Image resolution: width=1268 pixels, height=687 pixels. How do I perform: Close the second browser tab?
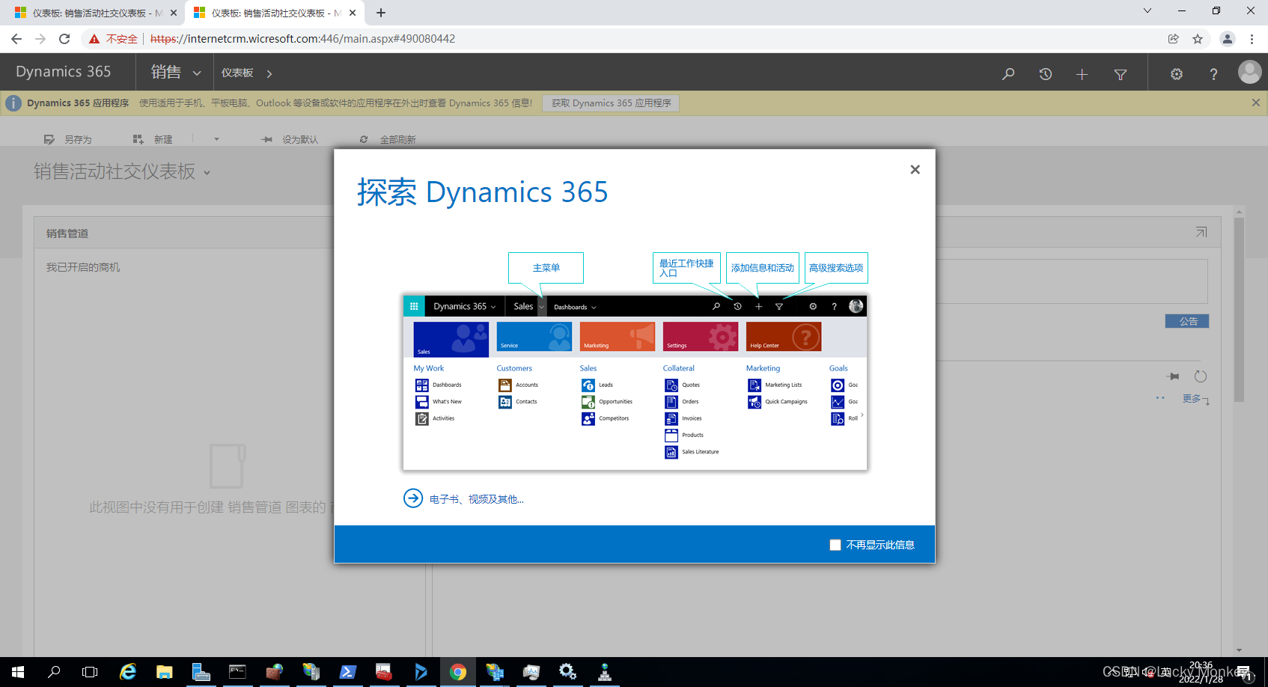pos(353,13)
